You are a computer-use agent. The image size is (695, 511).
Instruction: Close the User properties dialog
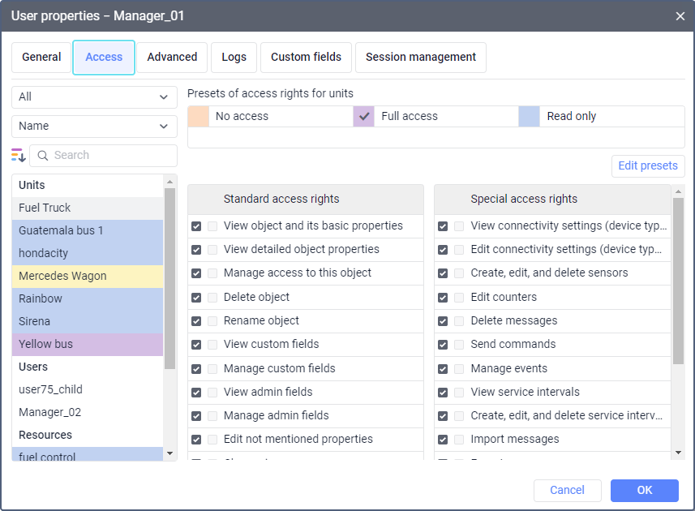pyautogui.click(x=680, y=15)
